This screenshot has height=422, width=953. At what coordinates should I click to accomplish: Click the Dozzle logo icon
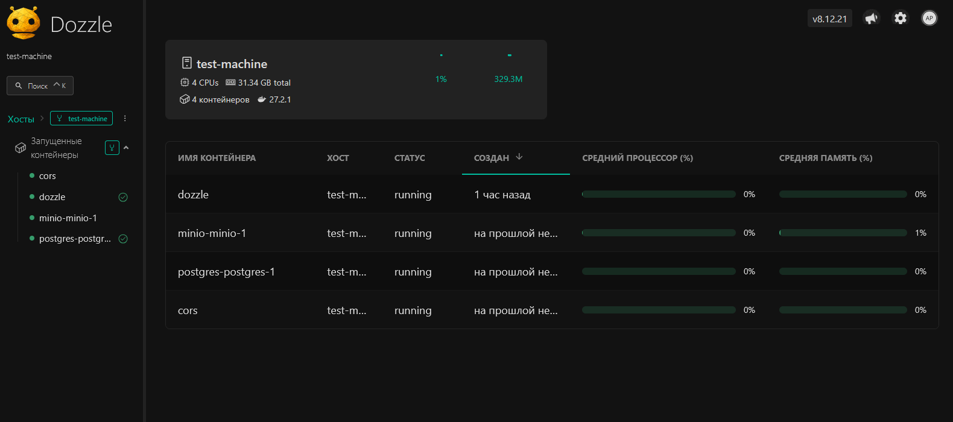(24, 23)
